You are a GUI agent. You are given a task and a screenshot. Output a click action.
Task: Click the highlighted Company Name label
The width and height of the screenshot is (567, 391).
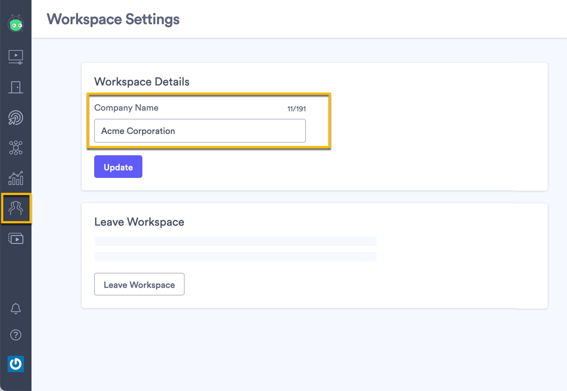pyautogui.click(x=126, y=108)
